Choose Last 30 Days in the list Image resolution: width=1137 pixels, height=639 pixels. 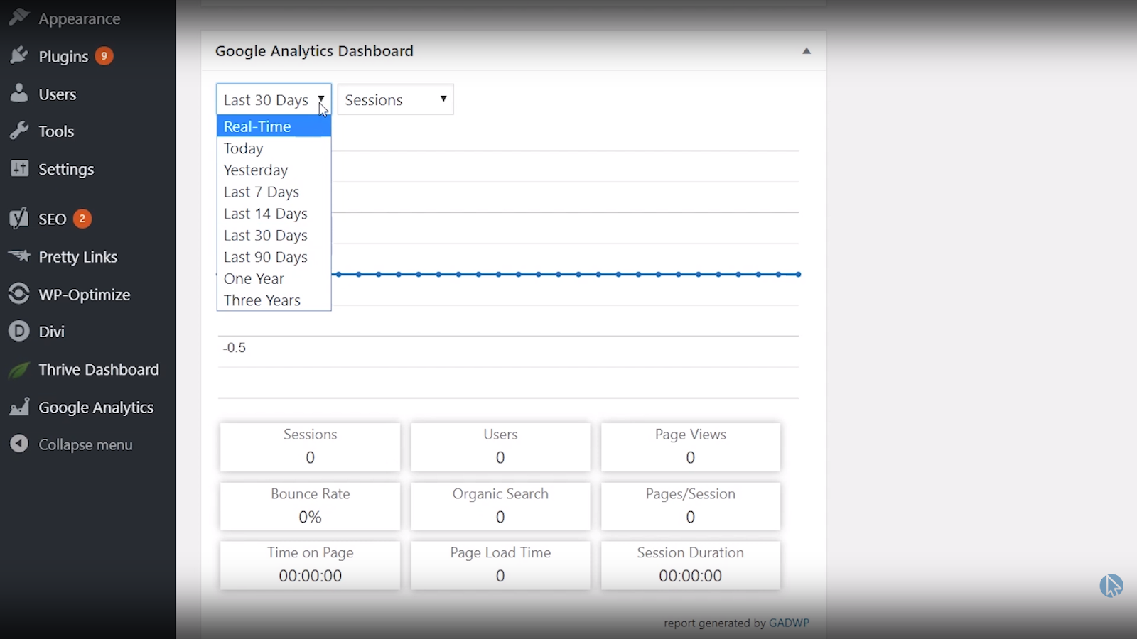(274, 236)
